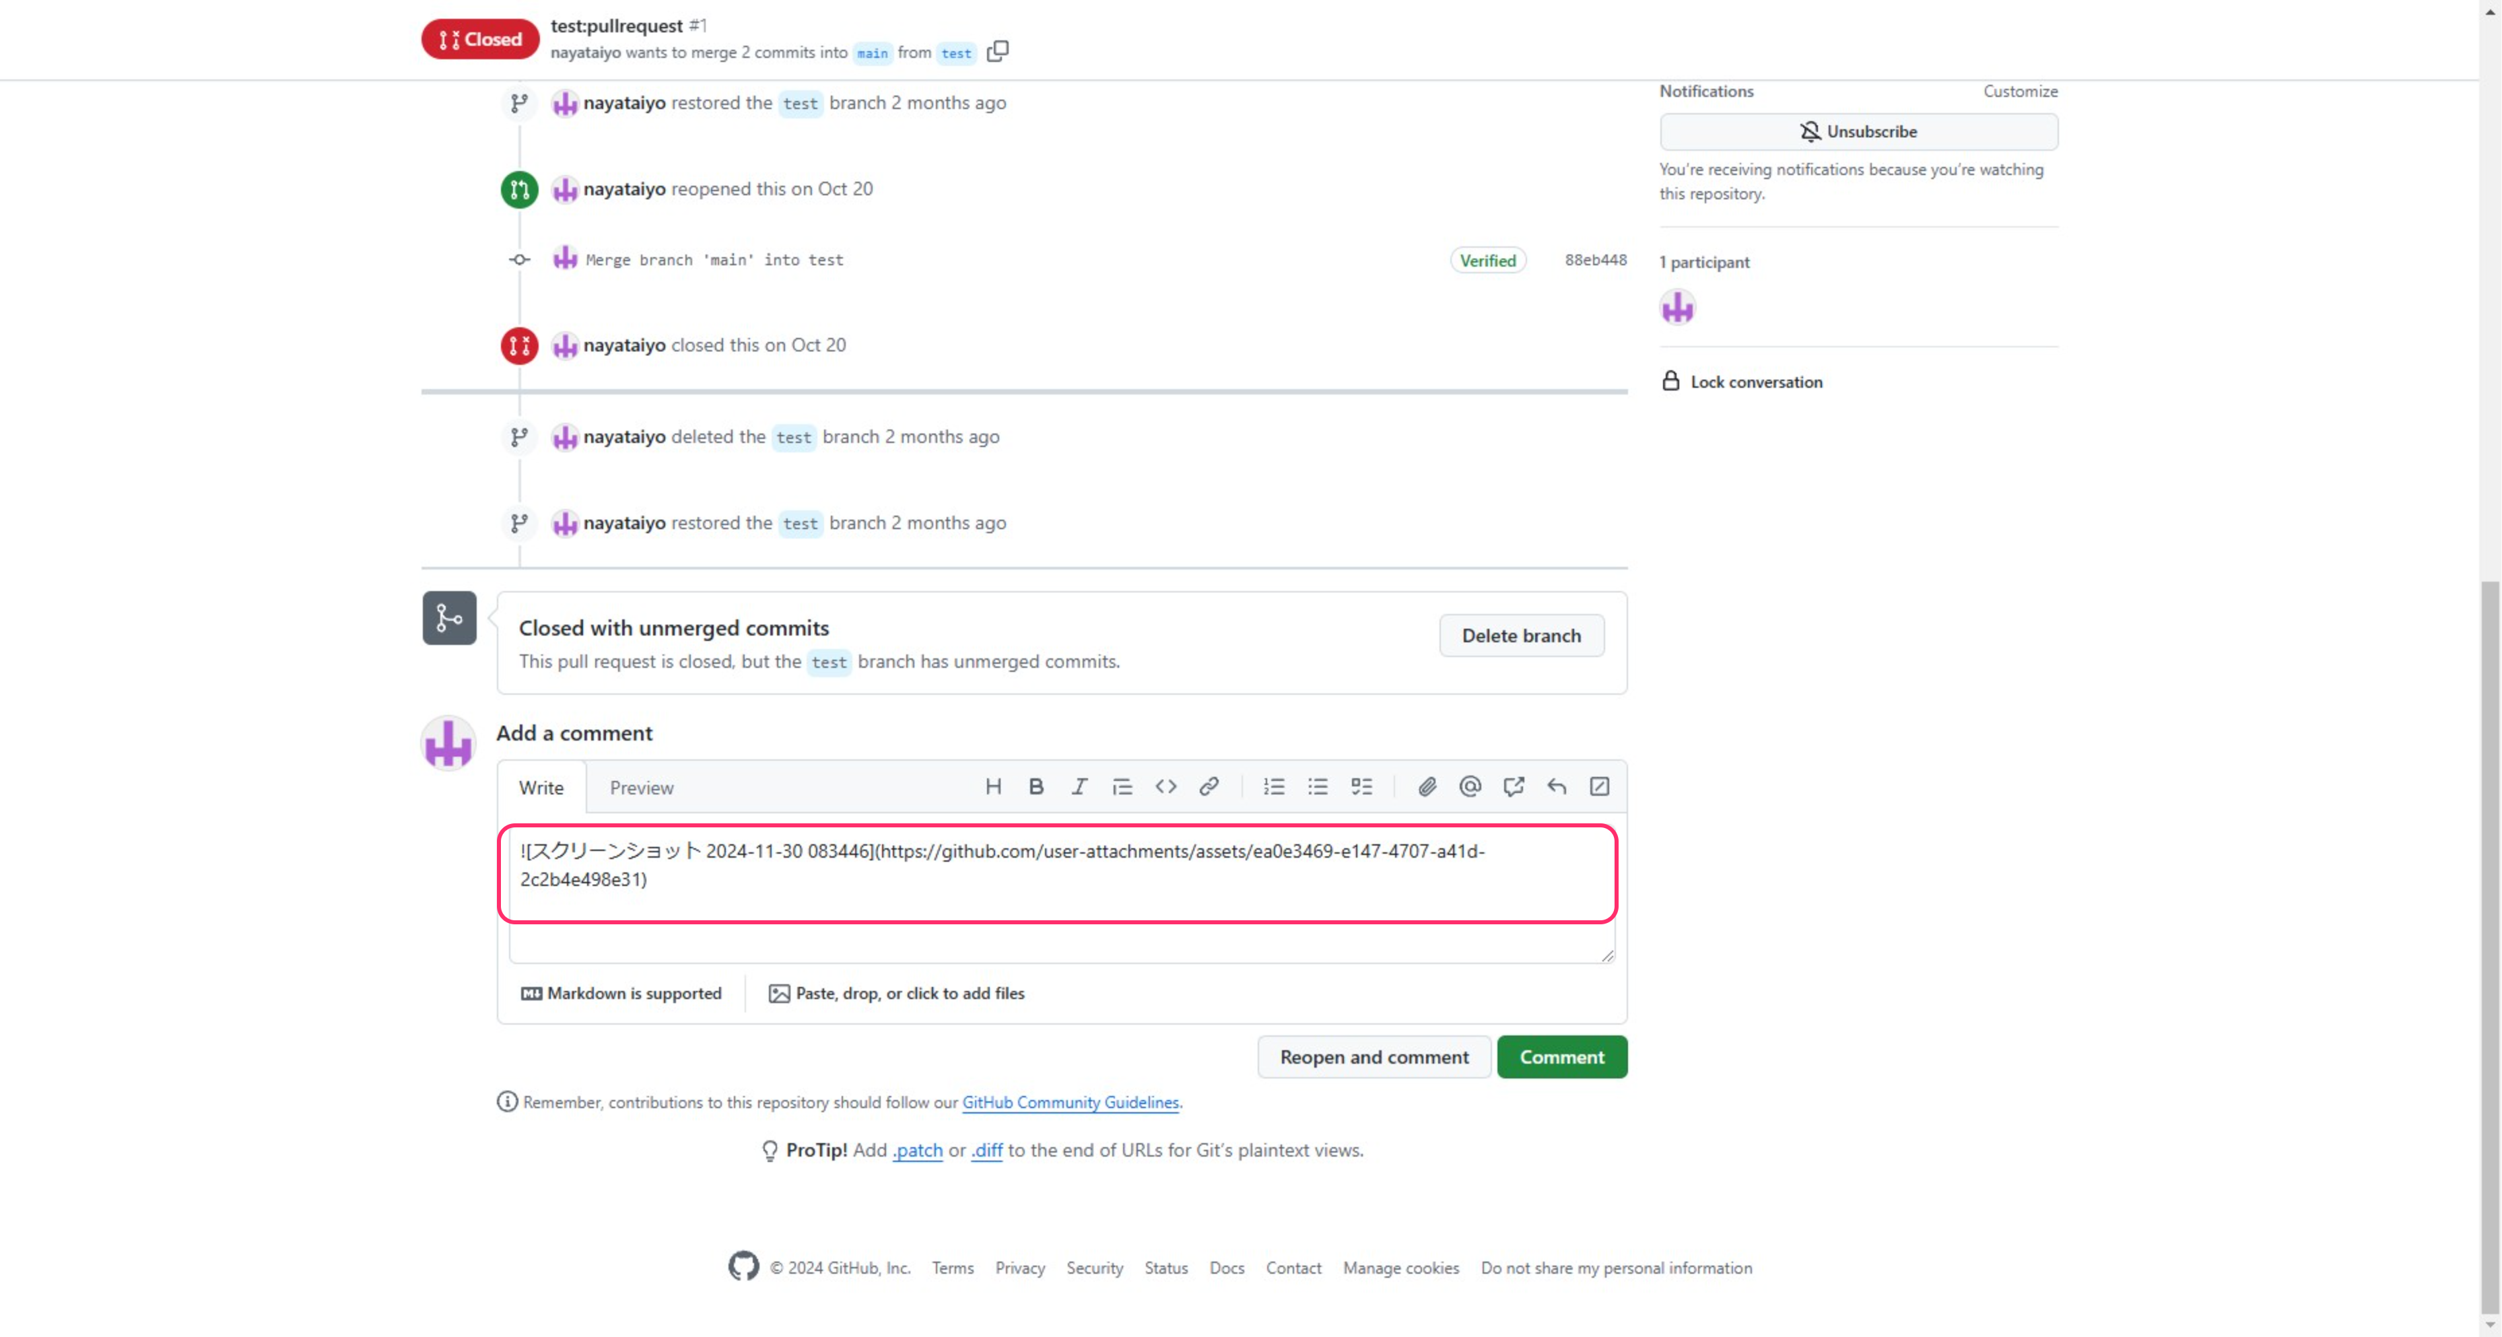Apply bold formatting
The height and width of the screenshot is (1337, 2502).
[1036, 786]
